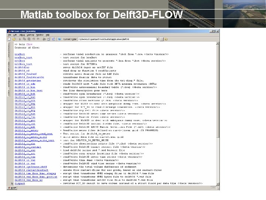Open the delft3d_fou2struct3d link
Viewport: 266px width, 200px height.
tap(29, 77)
